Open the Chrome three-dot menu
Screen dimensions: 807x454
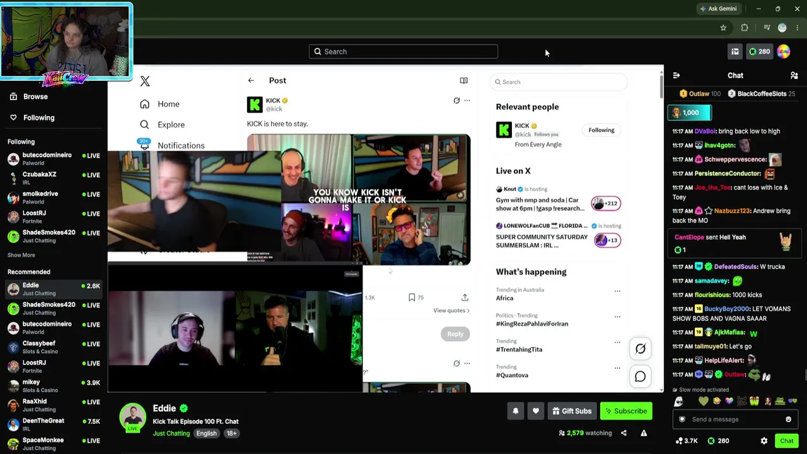coord(798,28)
